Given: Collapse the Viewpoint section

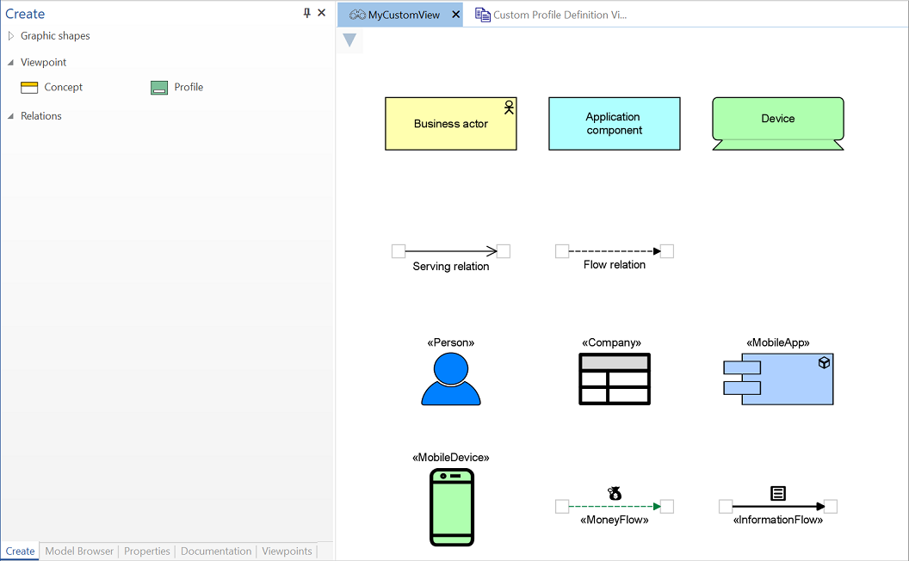Looking at the screenshot, I should [11, 63].
